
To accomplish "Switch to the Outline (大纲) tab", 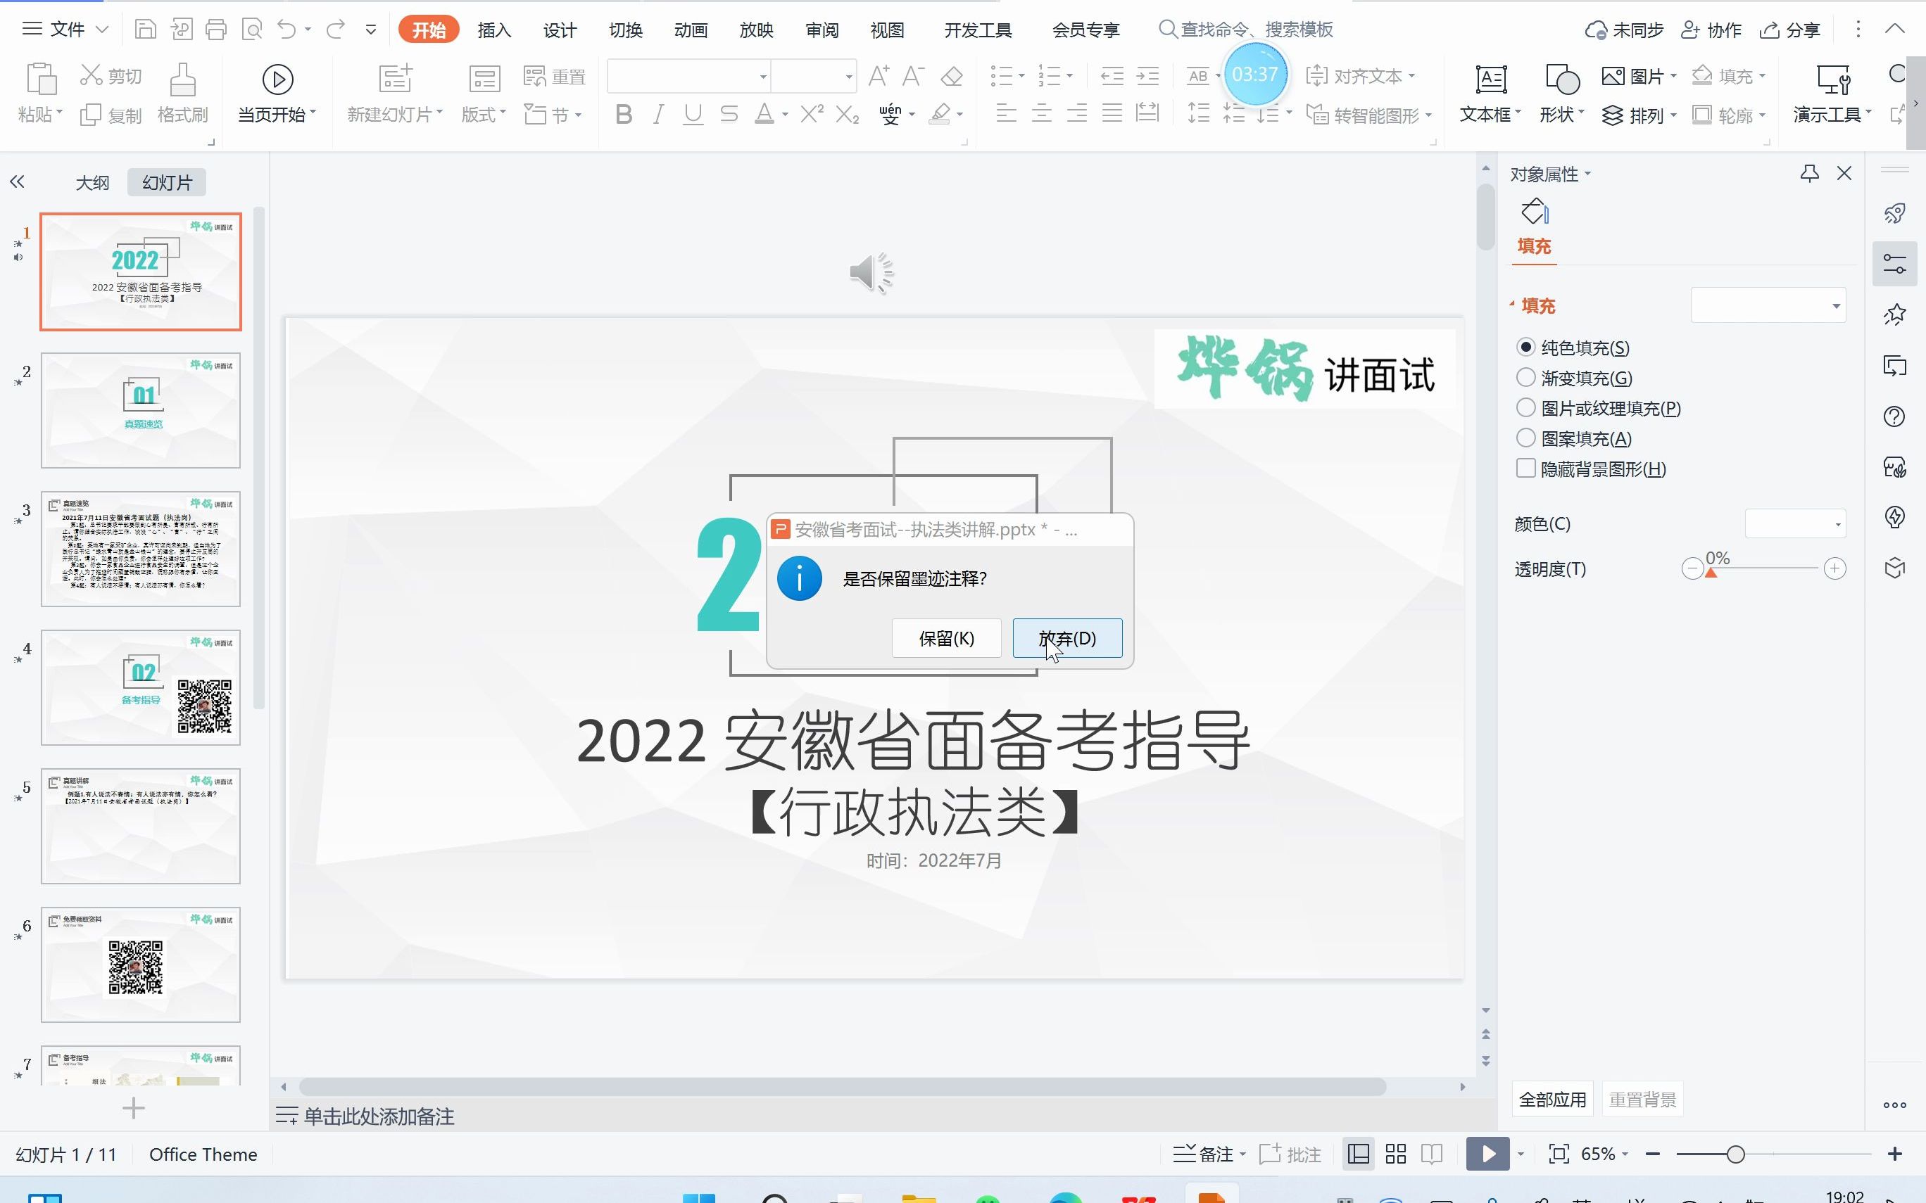I will pyautogui.click(x=92, y=182).
